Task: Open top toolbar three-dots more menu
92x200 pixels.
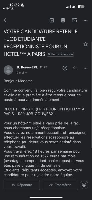Action: [85, 20]
